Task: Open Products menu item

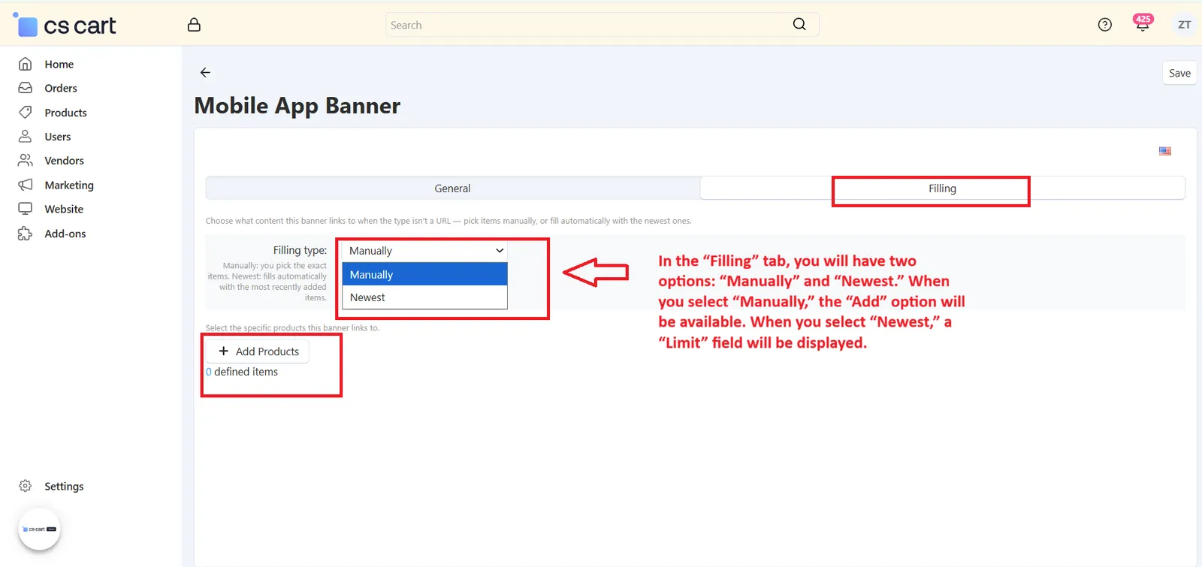Action: coord(65,113)
